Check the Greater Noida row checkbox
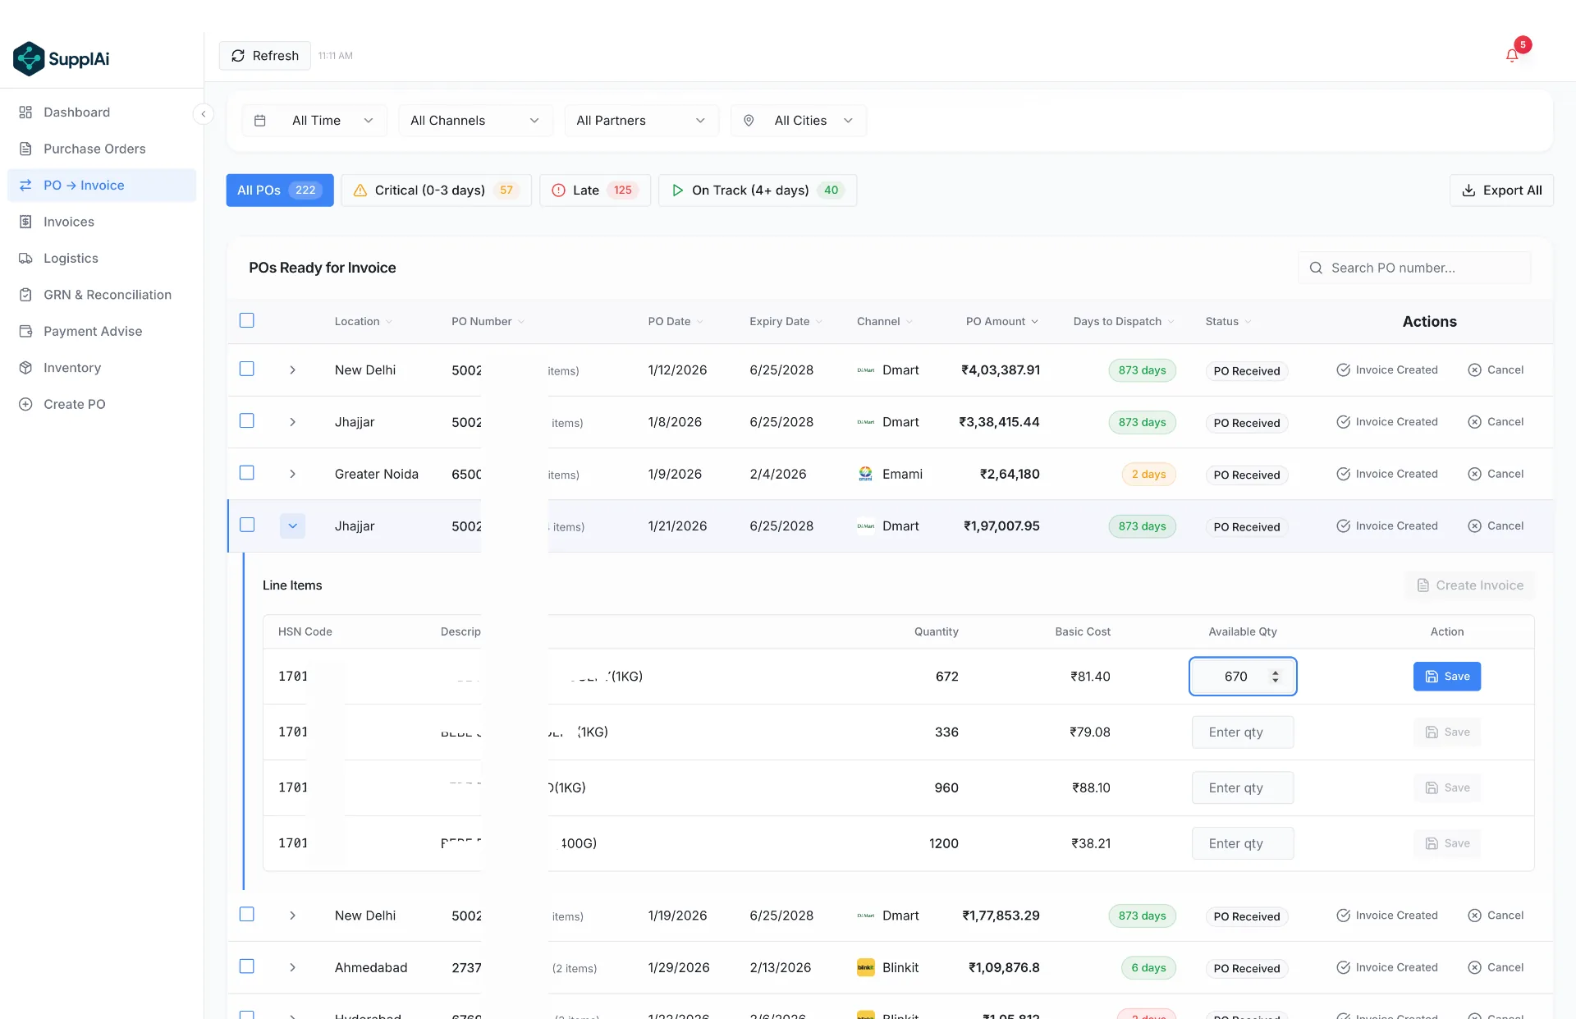This screenshot has height=1019, width=1576. pos(247,473)
